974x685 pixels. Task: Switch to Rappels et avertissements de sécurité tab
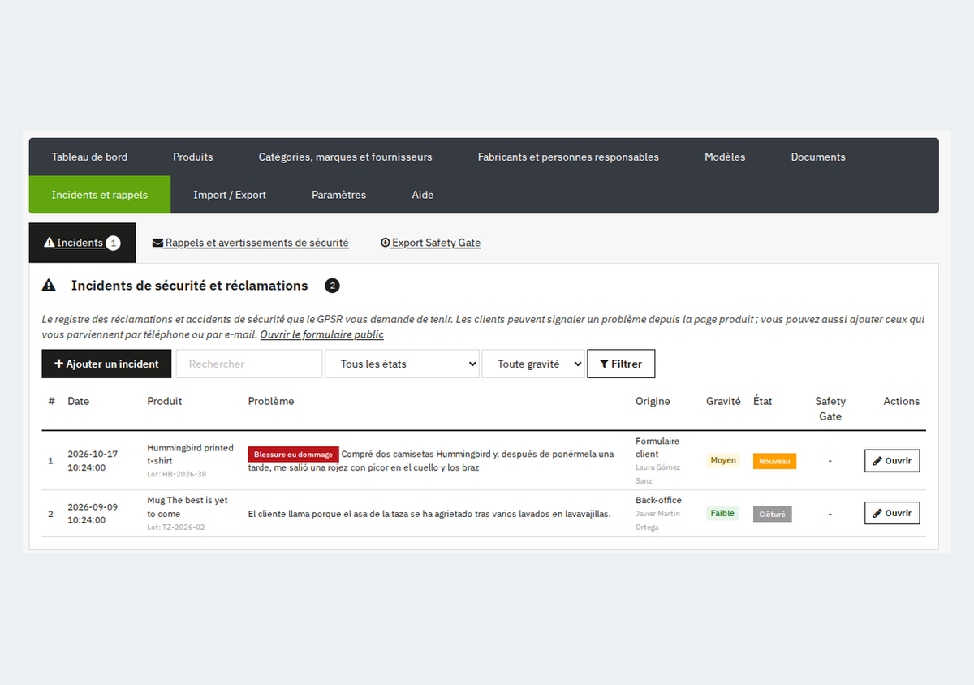tap(251, 243)
